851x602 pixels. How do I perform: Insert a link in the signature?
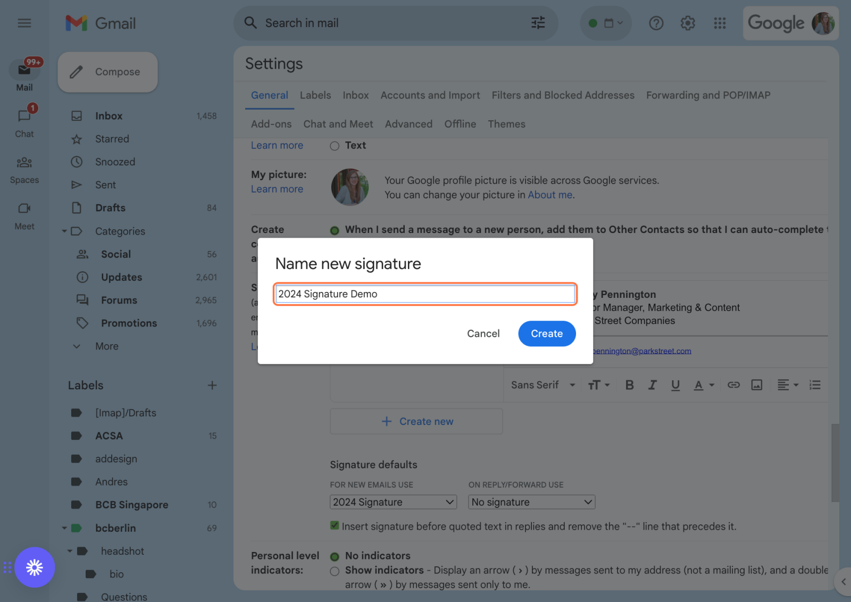[x=733, y=385]
